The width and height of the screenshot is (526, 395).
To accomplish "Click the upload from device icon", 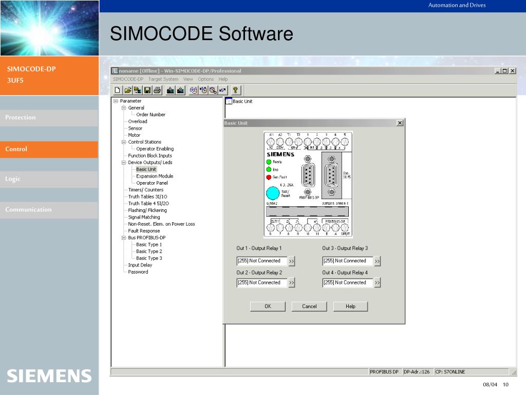I will [180, 90].
